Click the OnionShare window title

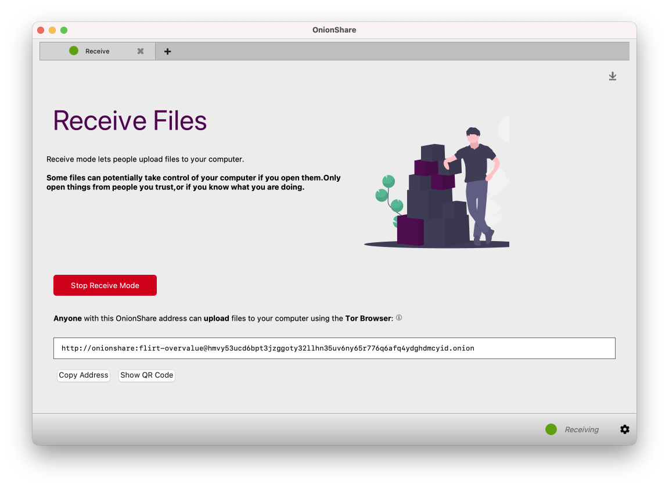(334, 30)
